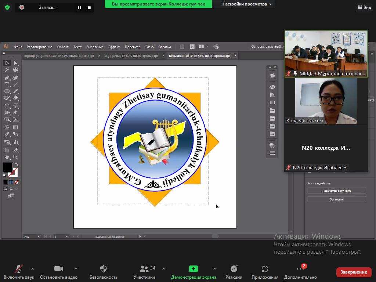Pause the Zoom recording
Viewport: 376px width, 282px height.
(79, 8)
